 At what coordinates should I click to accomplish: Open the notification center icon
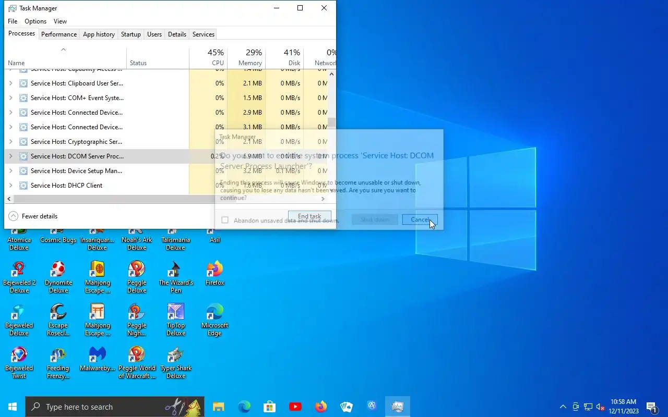[x=652, y=407]
